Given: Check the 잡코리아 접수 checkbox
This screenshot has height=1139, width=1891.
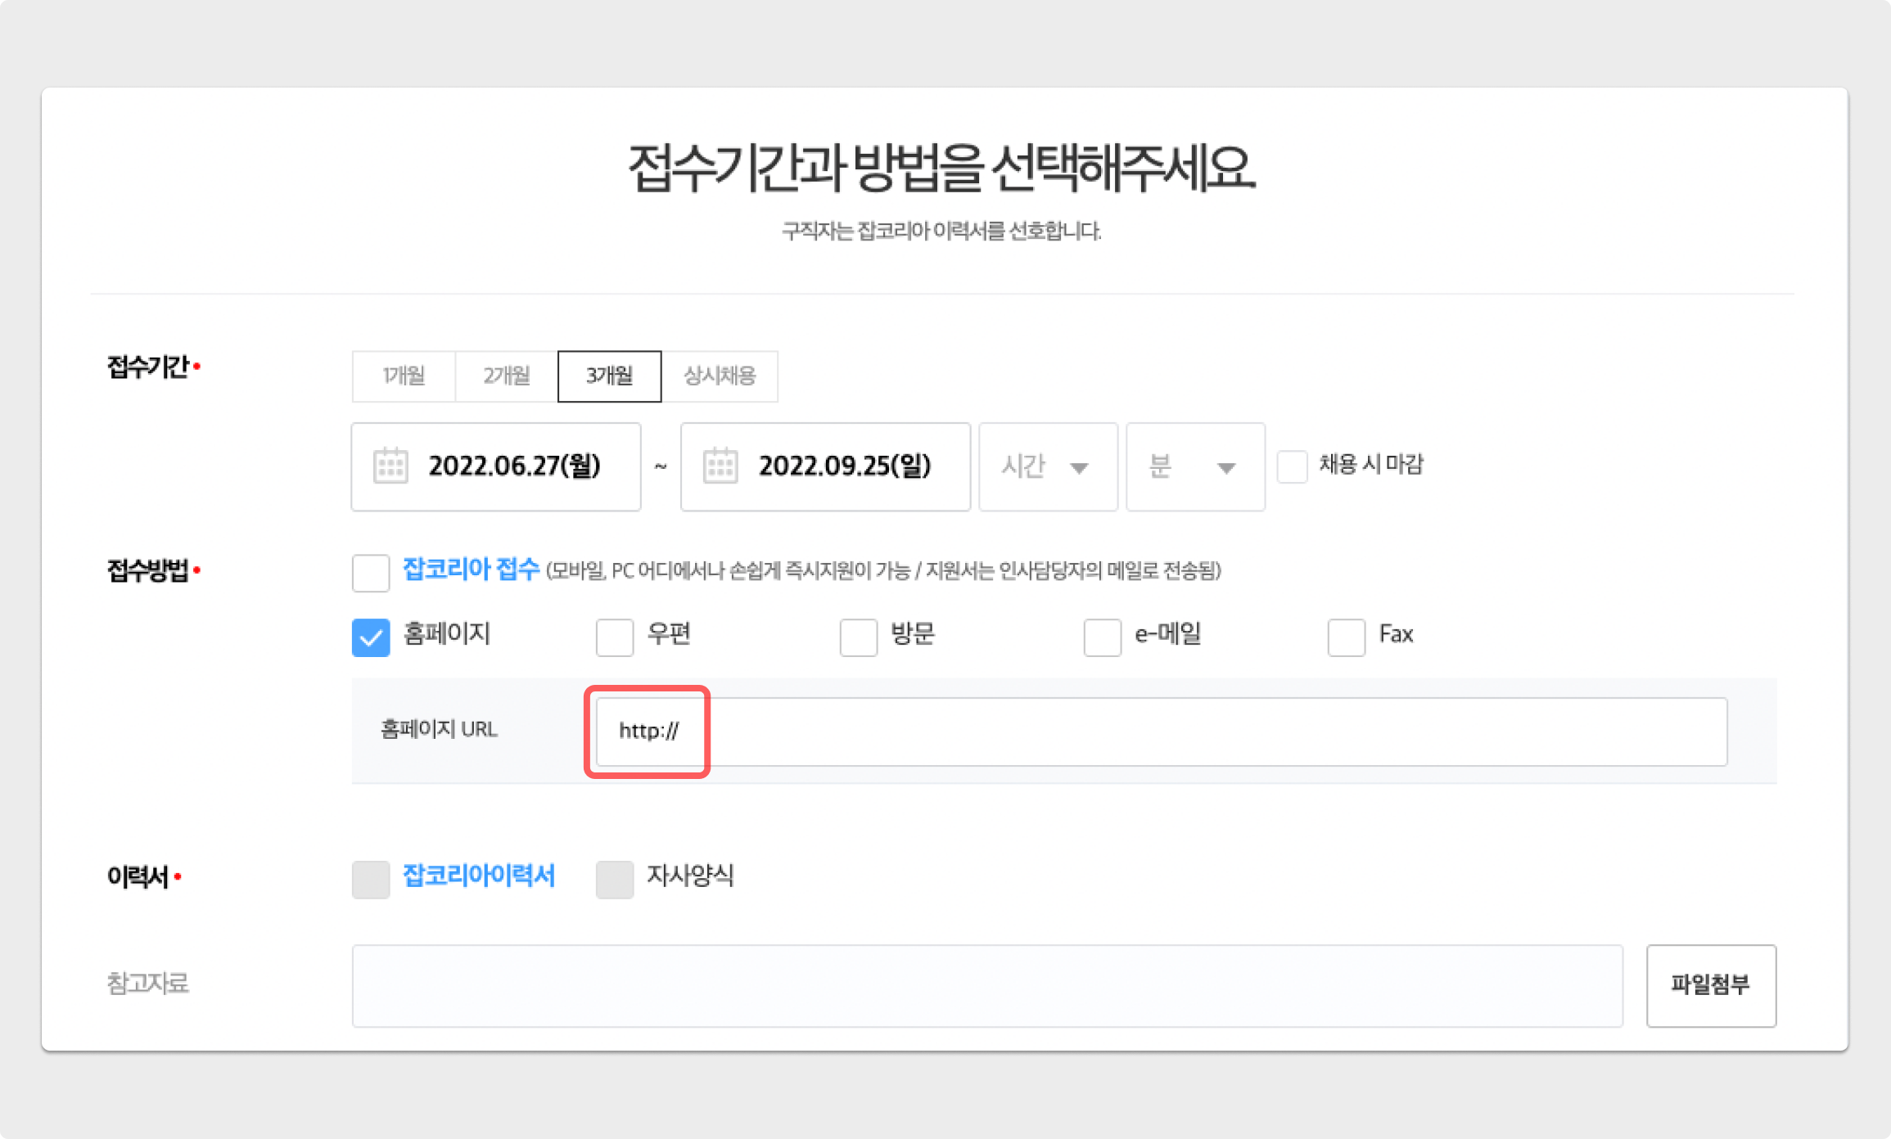Looking at the screenshot, I should (x=371, y=572).
